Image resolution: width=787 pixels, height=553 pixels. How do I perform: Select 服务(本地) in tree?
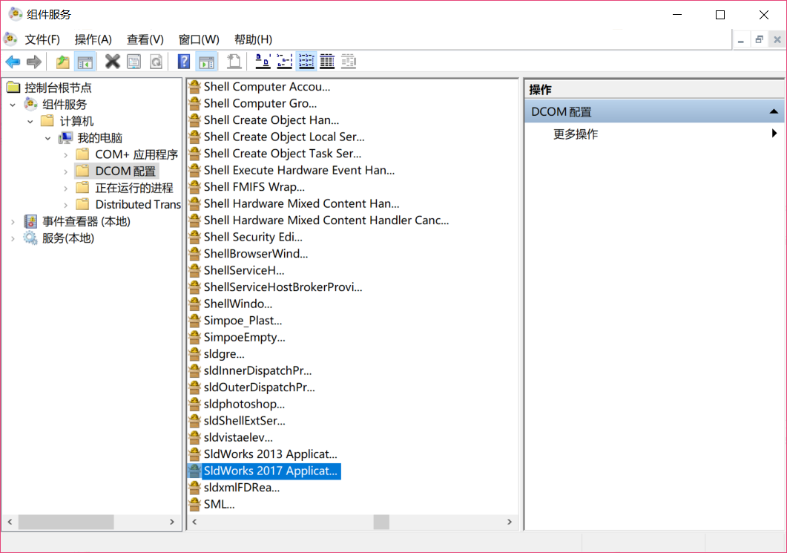pyautogui.click(x=68, y=238)
